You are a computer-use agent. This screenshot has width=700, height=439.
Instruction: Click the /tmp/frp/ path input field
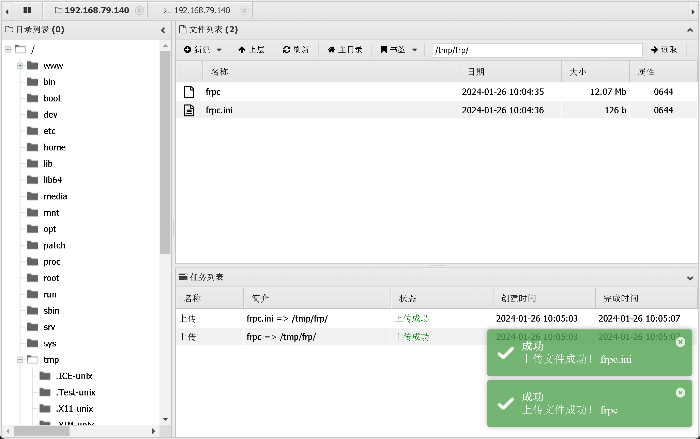537,50
